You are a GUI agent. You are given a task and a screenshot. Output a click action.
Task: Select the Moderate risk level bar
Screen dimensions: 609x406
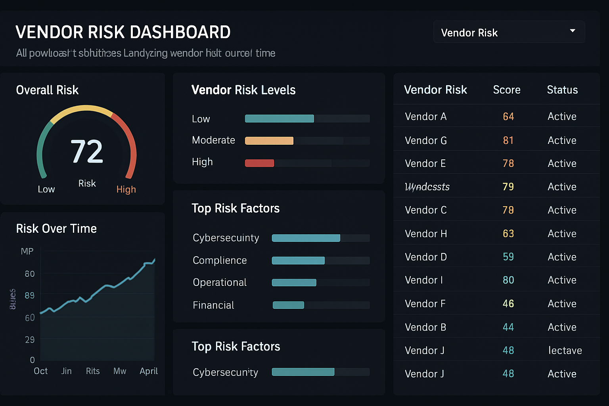click(269, 140)
